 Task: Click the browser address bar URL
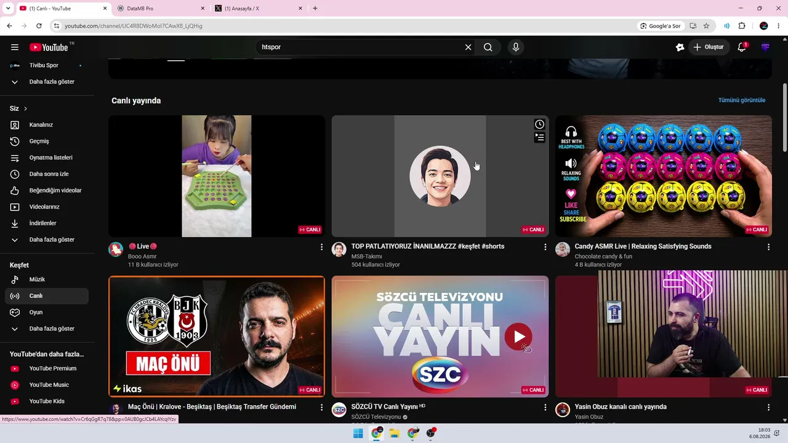134,26
